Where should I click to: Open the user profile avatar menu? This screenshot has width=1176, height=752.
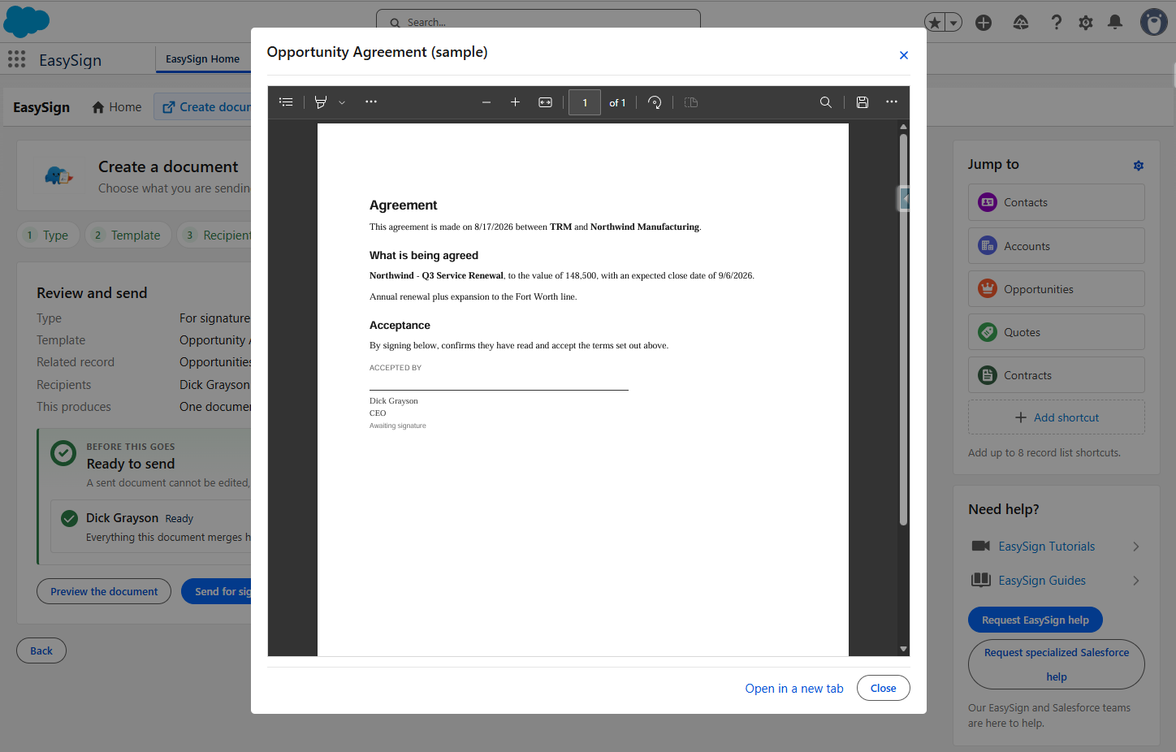(1153, 22)
